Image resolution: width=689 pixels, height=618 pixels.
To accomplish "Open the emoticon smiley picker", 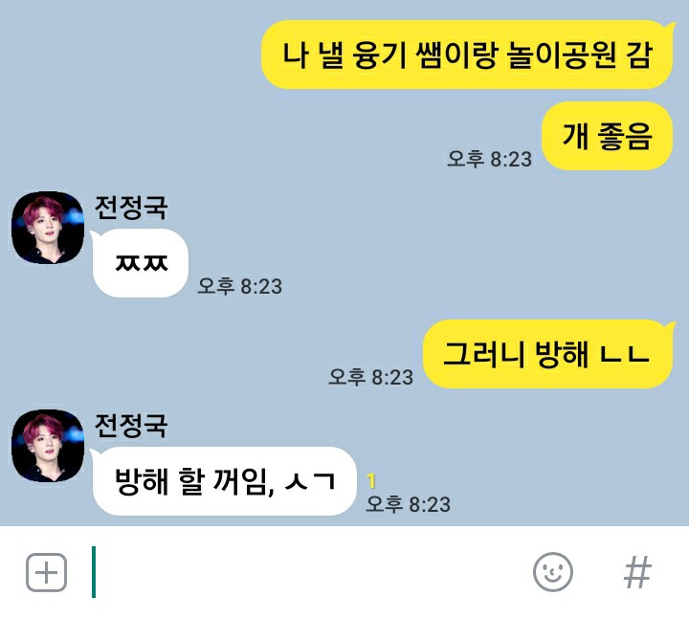I will 553,572.
